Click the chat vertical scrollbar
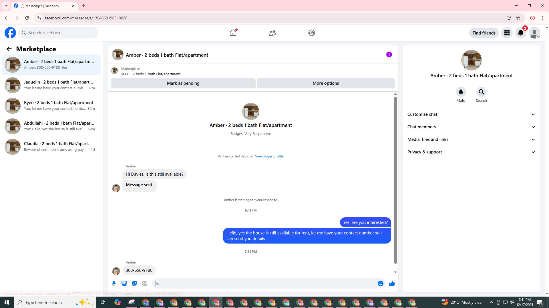This screenshot has width=549, height=308. pos(395,180)
